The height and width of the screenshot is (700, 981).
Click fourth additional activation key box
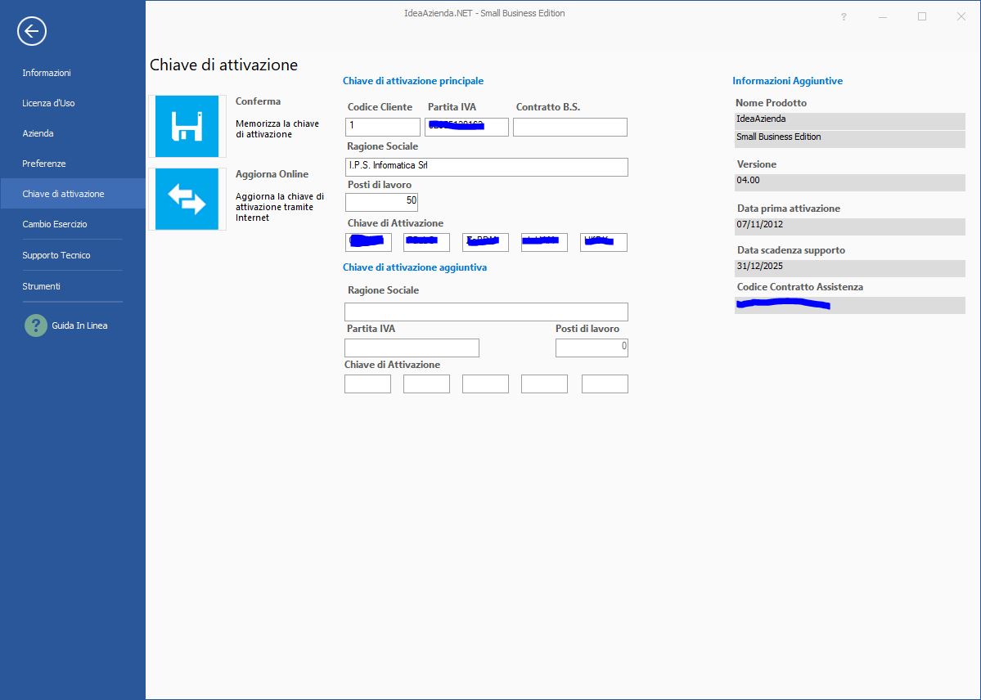(544, 384)
